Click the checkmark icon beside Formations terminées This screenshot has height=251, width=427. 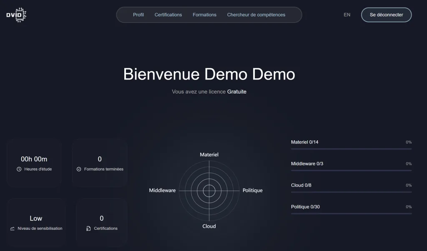point(79,169)
